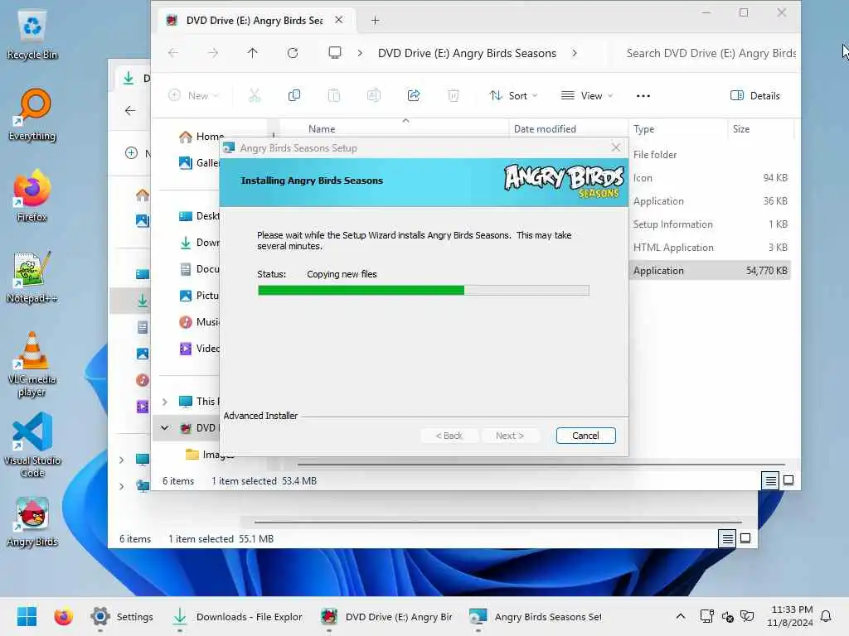This screenshot has width=849, height=636.
Task: Click the Back arrow in DVD Drive window
Action: (x=173, y=53)
